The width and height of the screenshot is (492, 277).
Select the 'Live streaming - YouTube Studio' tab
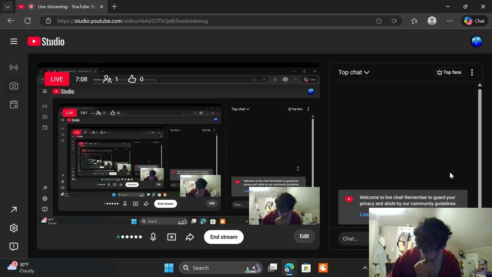click(x=61, y=7)
